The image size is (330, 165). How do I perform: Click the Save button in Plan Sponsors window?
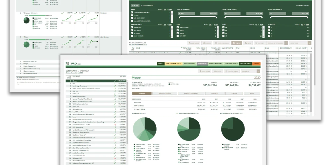pyautogui.click(x=248, y=43)
